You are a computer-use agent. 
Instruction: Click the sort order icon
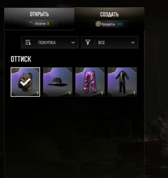28,43
